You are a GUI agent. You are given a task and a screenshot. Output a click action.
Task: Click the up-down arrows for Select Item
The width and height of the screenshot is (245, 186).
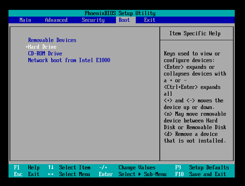(x=51, y=168)
